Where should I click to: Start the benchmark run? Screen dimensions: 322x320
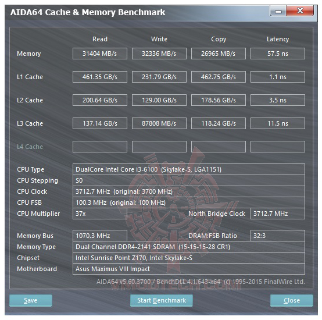162,300
